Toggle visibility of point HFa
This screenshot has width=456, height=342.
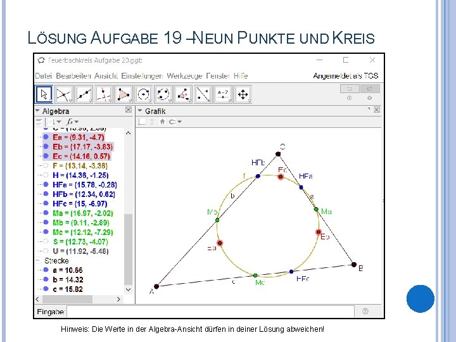(x=46, y=184)
